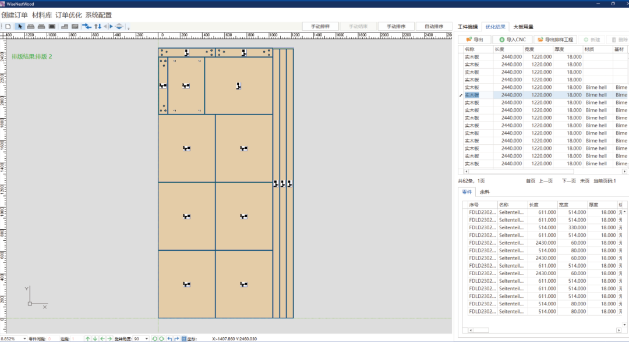Image resolution: width=629 pixels, height=342 pixels.
Task: Expand the toolbar overflow options arrow
Action: (x=128, y=27)
